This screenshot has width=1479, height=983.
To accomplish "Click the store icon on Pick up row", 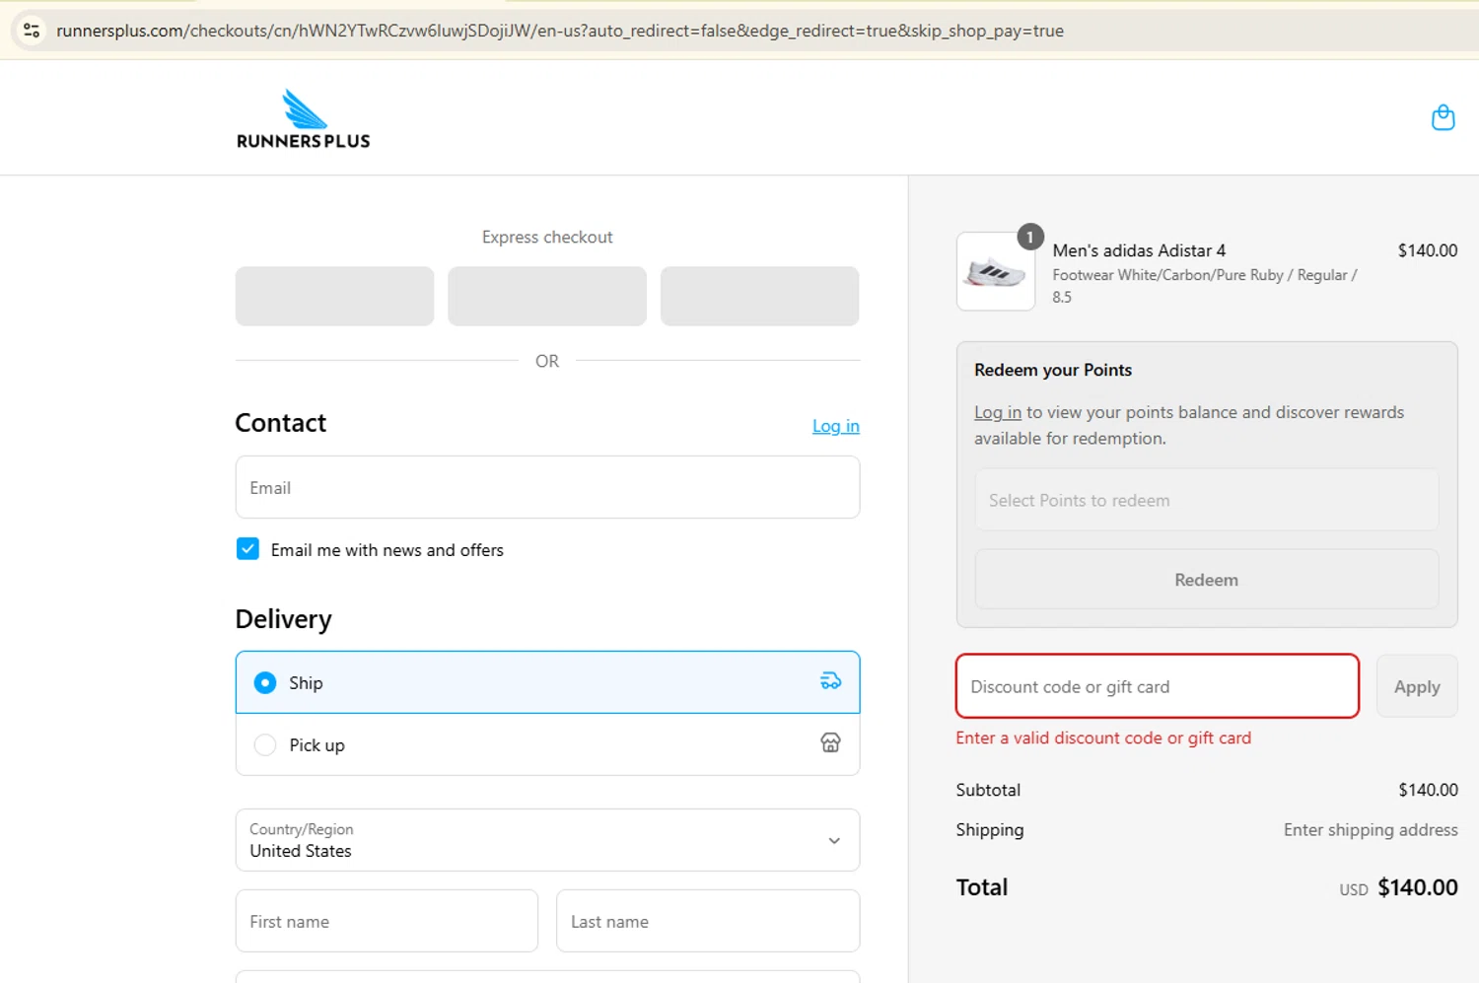I will (830, 743).
